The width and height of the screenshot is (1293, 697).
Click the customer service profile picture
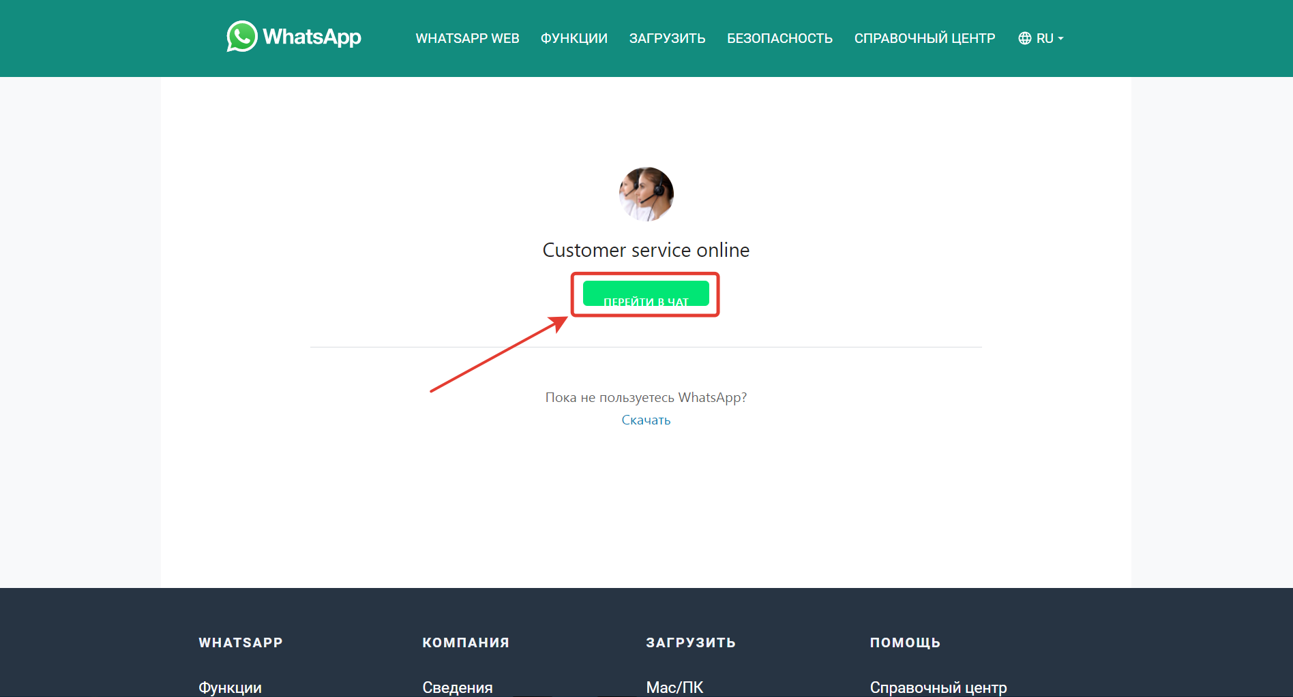click(646, 194)
